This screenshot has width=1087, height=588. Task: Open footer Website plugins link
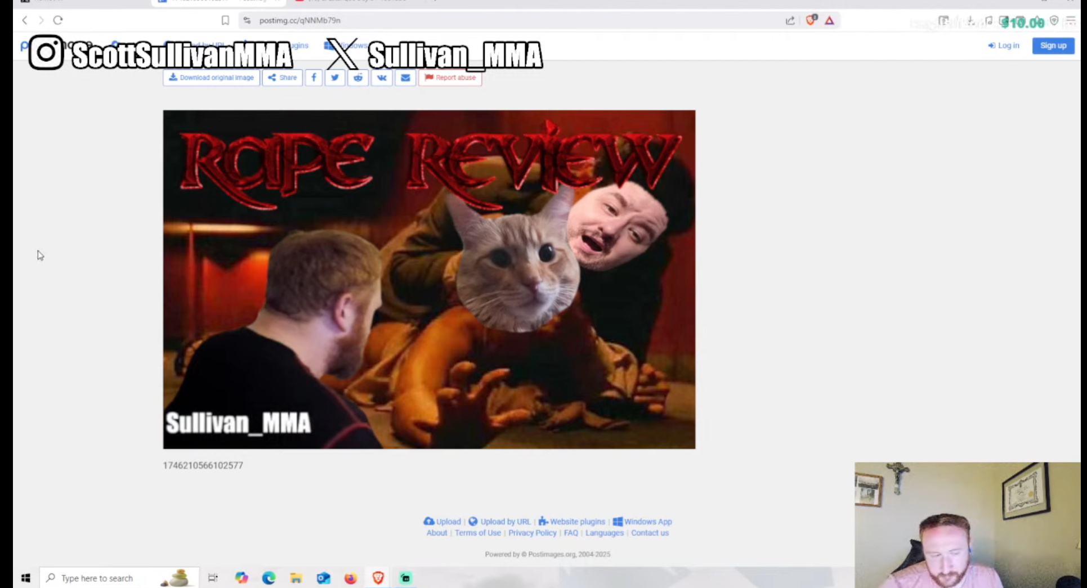tap(572, 522)
